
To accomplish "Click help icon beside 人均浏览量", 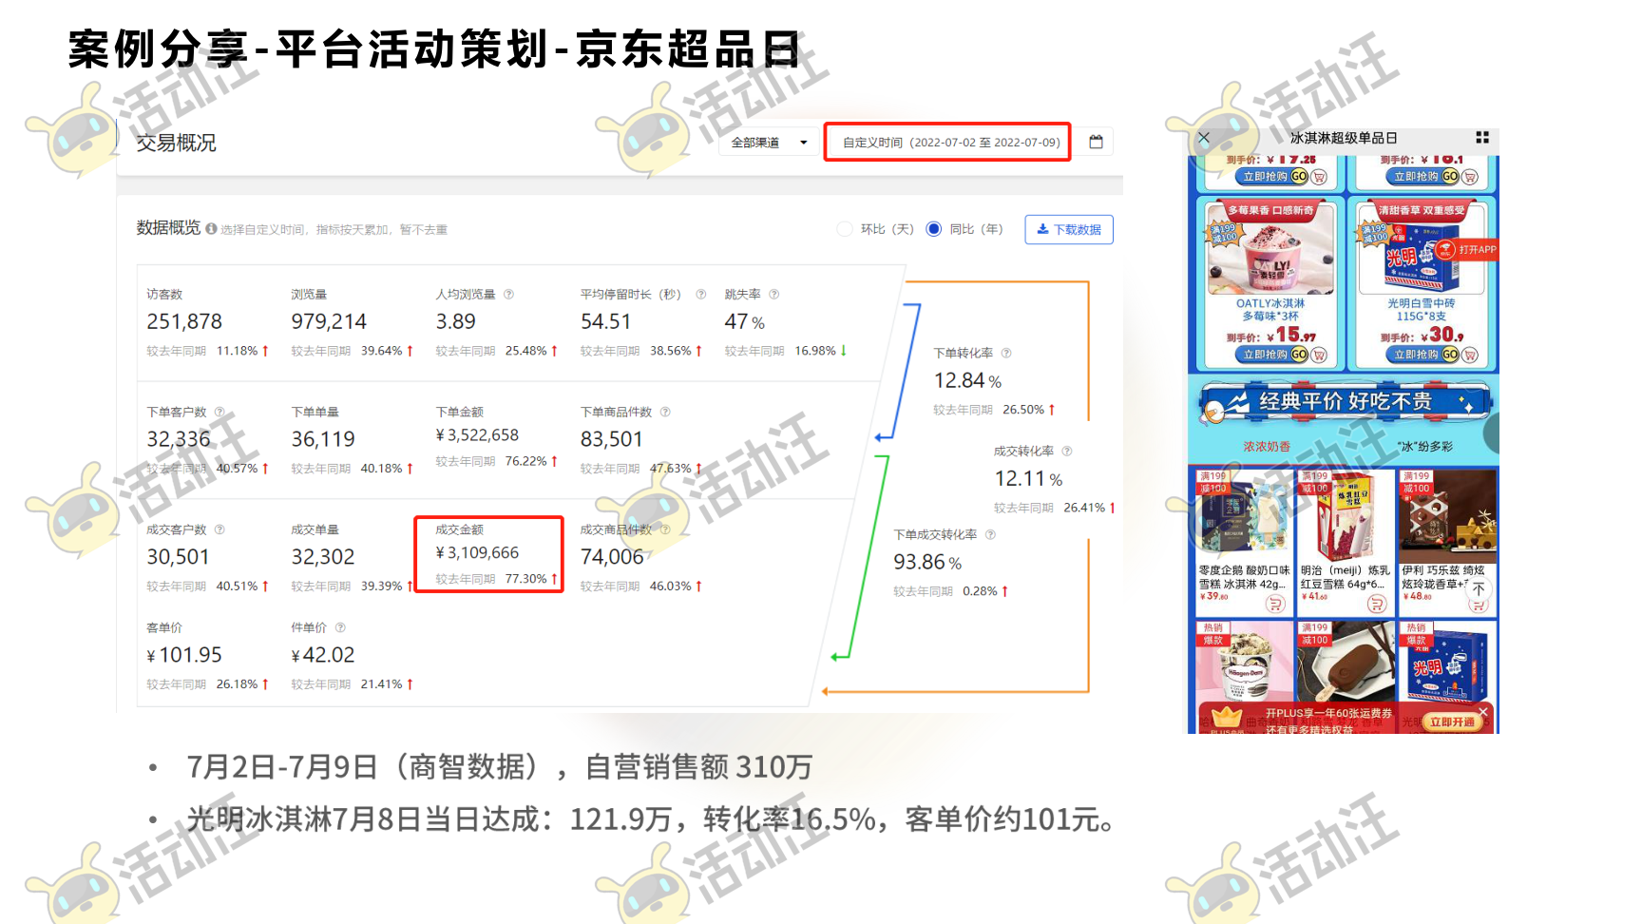I will coord(508,295).
